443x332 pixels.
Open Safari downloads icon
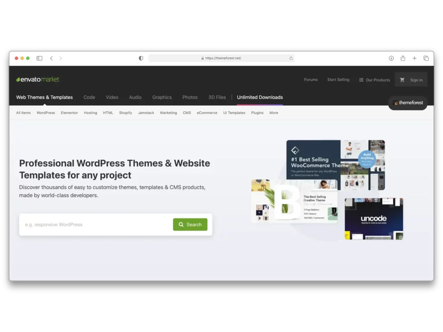(391, 58)
